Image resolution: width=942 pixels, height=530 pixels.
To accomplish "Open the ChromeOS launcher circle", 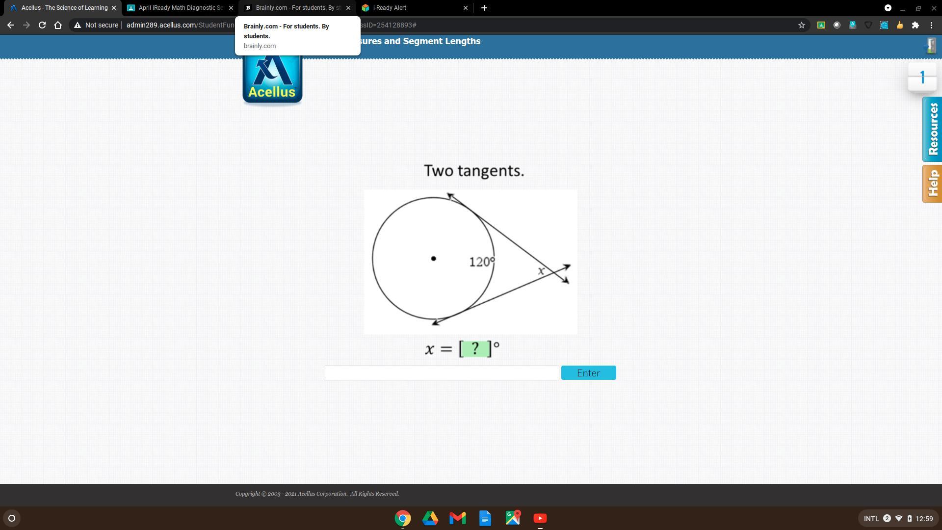I will (12, 518).
